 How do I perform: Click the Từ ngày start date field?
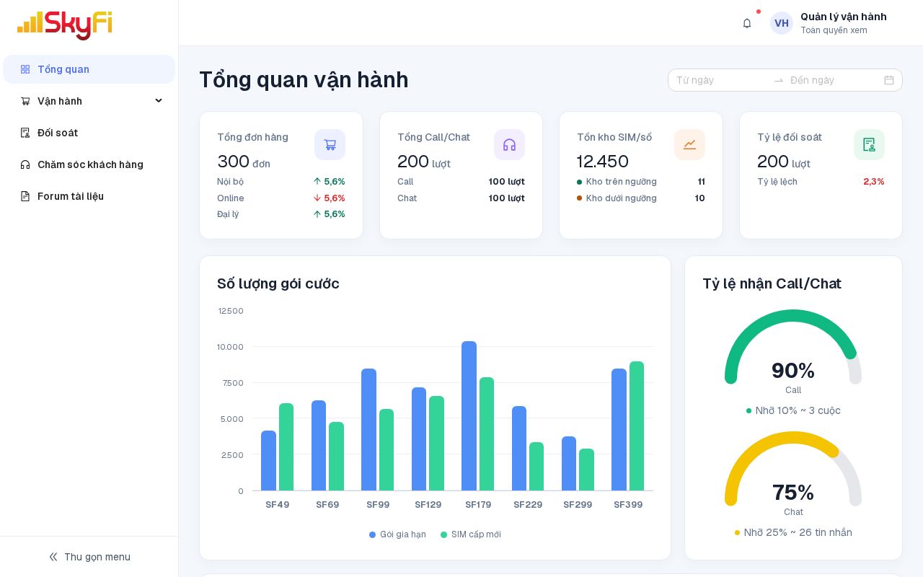pos(721,80)
